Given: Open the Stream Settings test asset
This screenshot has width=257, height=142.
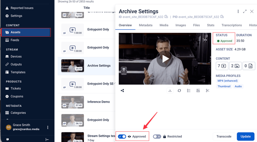Looking at the screenshot, I should tap(101, 136).
